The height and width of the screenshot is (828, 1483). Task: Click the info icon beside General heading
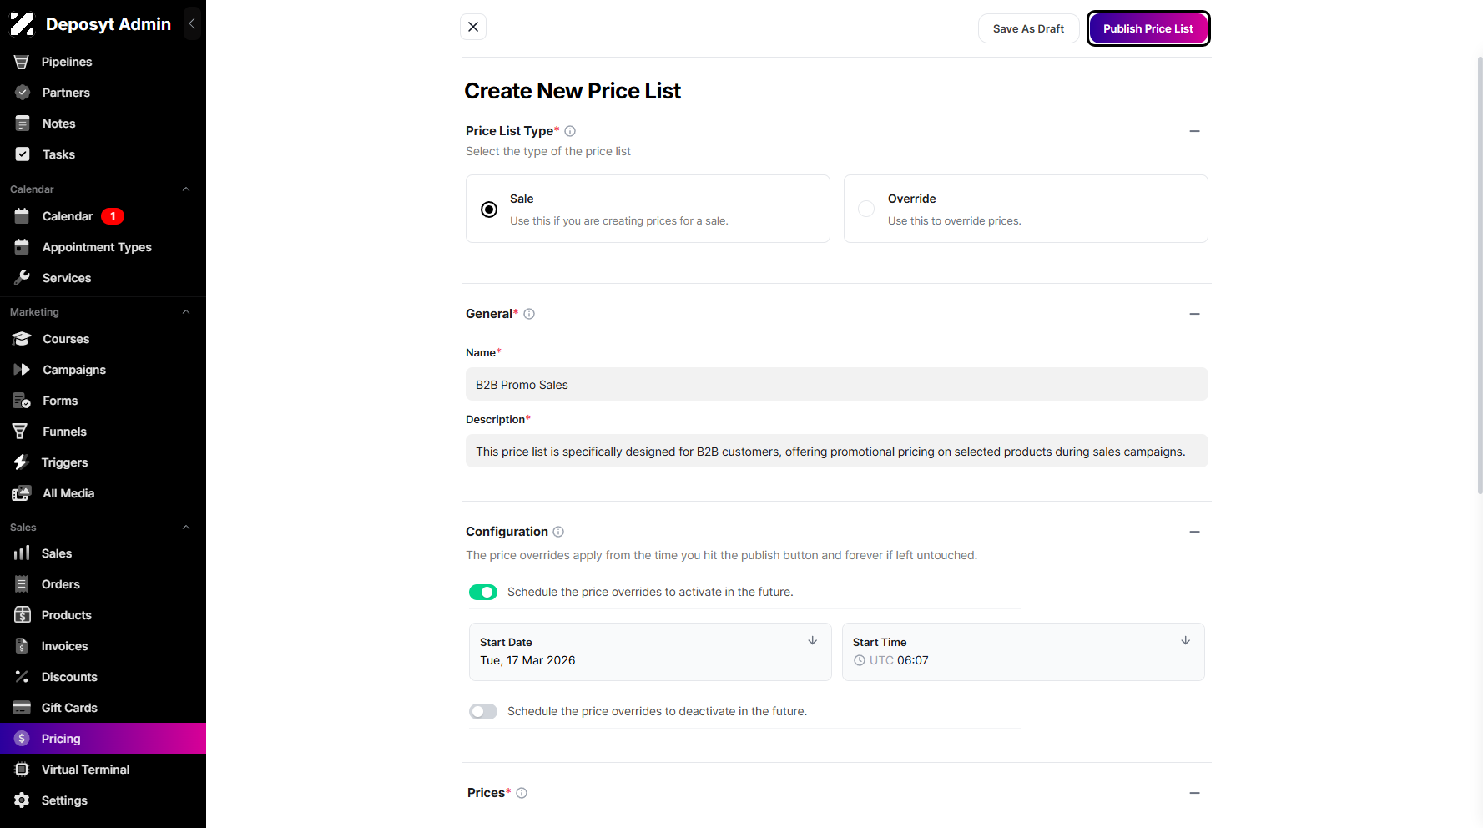[529, 314]
